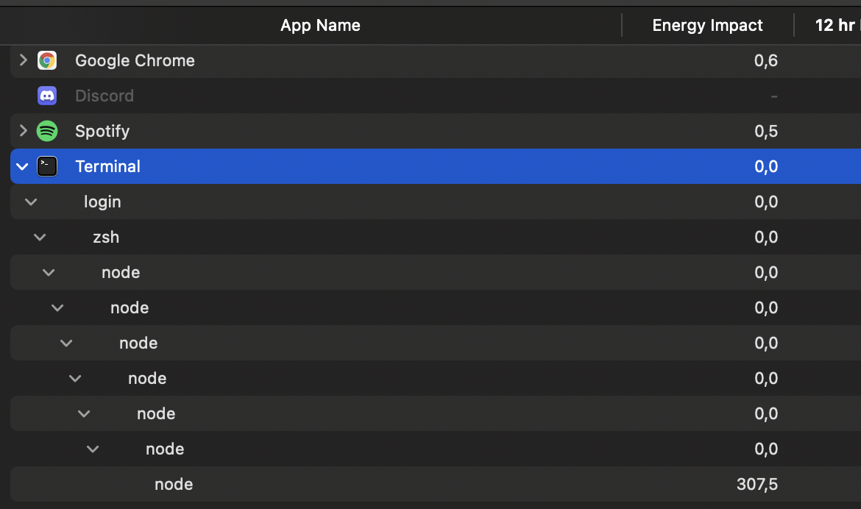This screenshot has height=509, width=861.
Task: Collapse the zsh process subtree
Action: coord(40,237)
